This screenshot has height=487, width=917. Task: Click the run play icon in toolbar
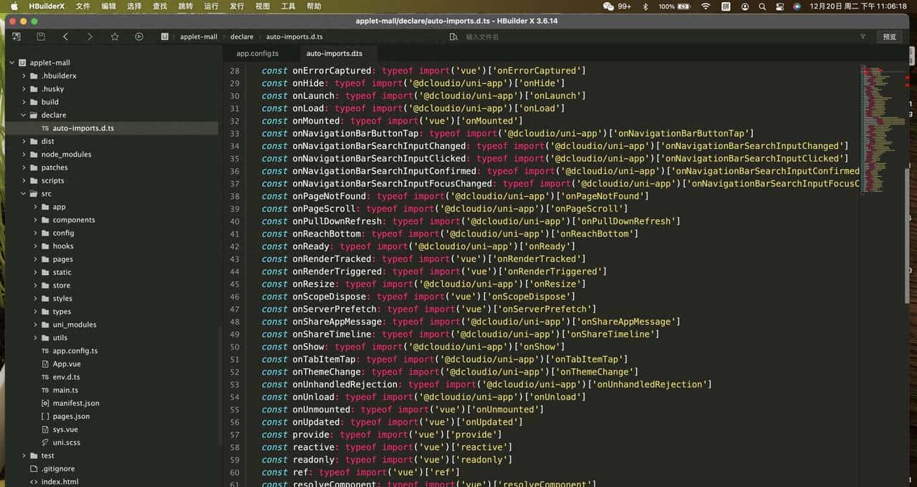tap(139, 37)
